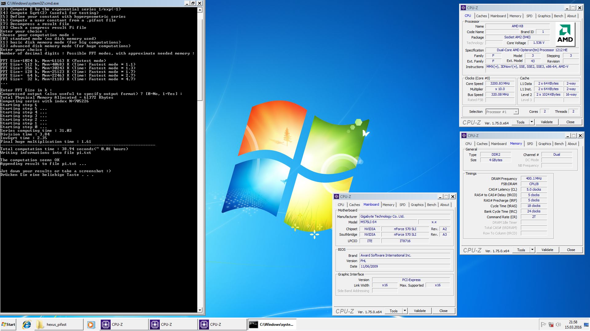The width and height of the screenshot is (590, 331).
Task: Click the Total computation time line in cmd
Action: [x=64, y=149]
